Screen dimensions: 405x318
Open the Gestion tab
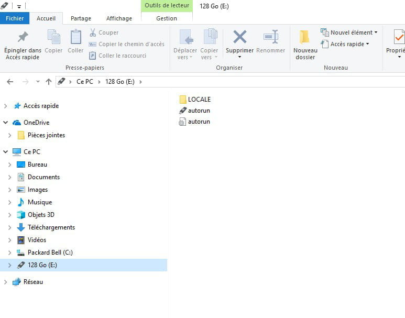pyautogui.click(x=167, y=18)
